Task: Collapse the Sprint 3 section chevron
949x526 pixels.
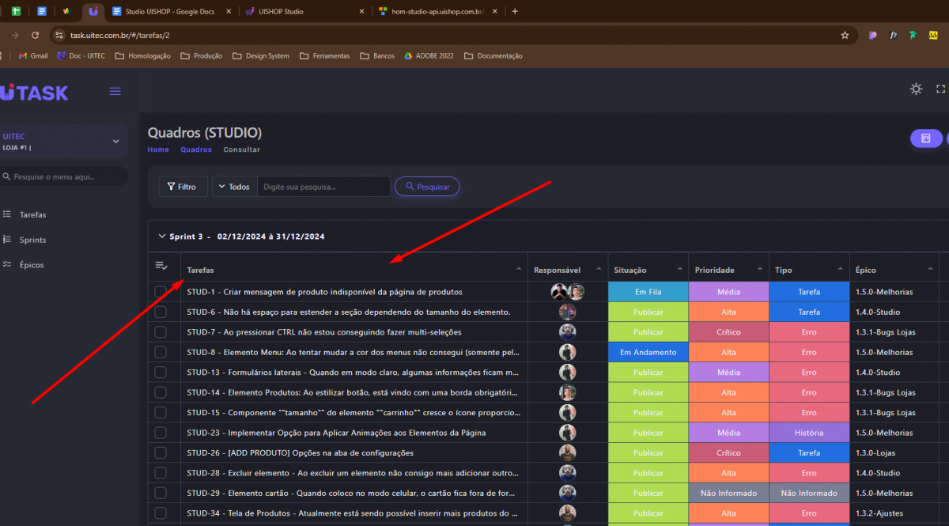Action: click(x=162, y=237)
